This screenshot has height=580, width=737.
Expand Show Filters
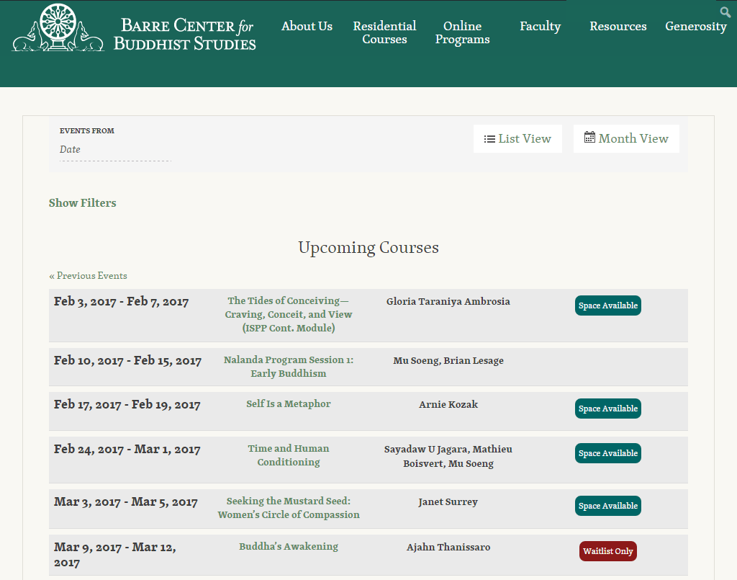pyautogui.click(x=82, y=202)
